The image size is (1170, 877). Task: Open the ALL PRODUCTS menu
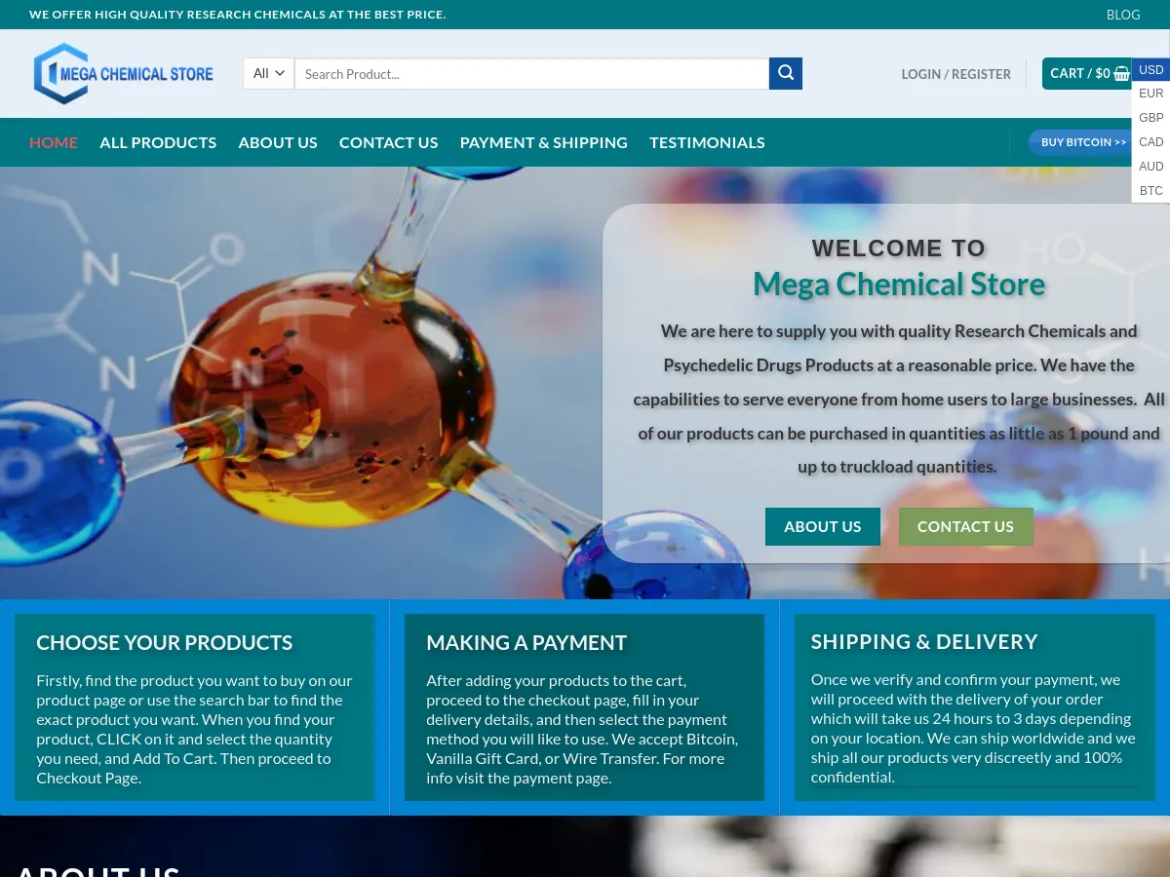(158, 142)
